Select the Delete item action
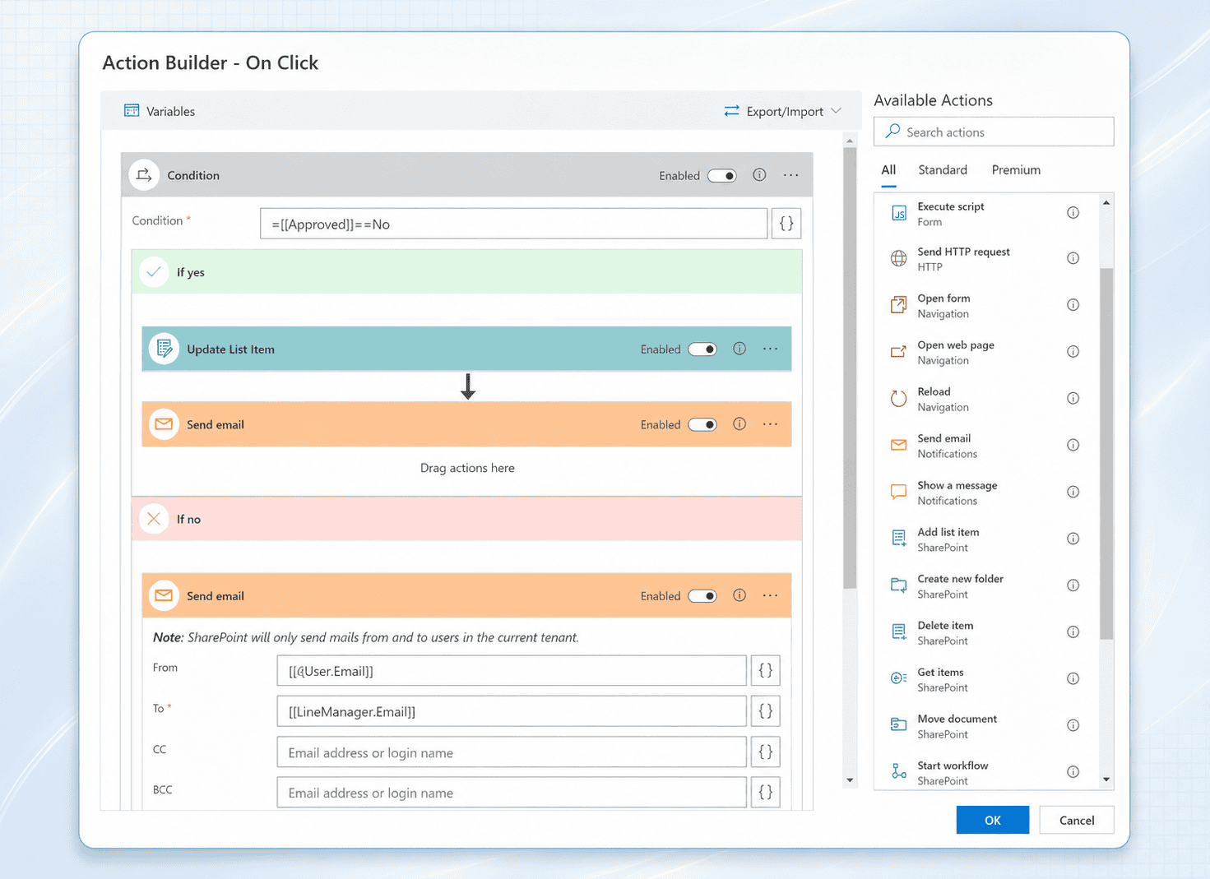This screenshot has height=879, width=1210. [986, 633]
